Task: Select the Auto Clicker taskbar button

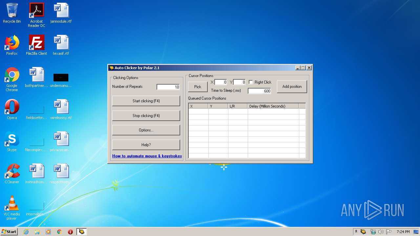Action: [x=81, y=232]
